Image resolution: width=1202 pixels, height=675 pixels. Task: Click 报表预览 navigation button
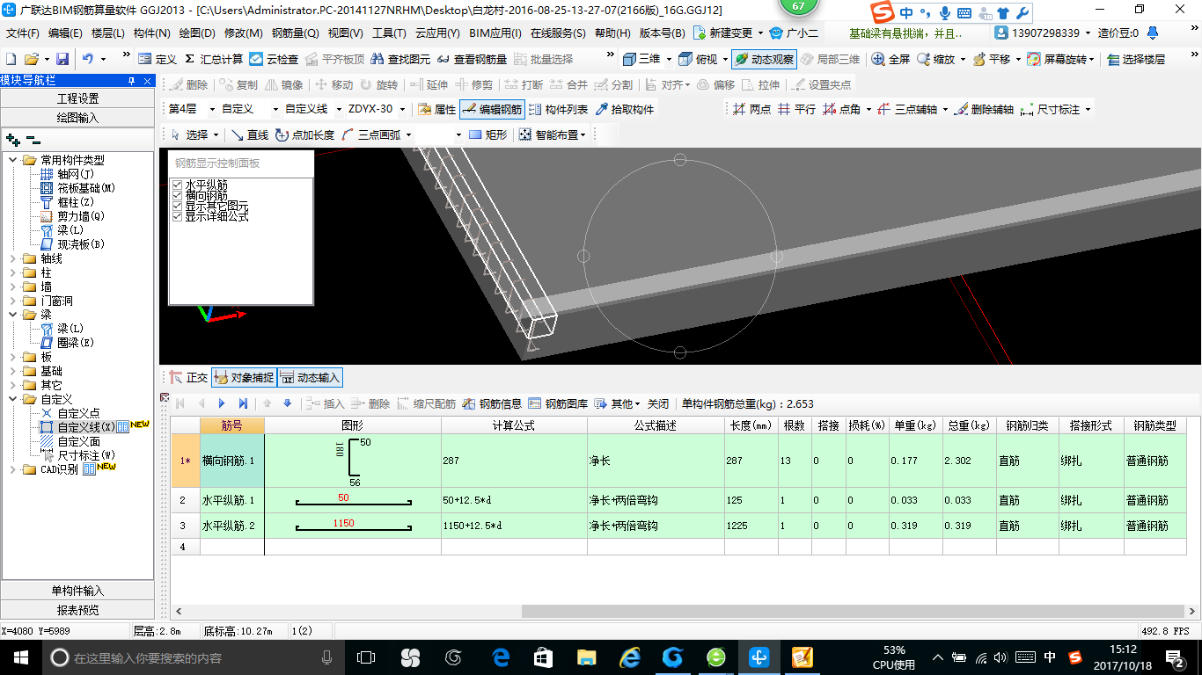pyautogui.click(x=77, y=610)
